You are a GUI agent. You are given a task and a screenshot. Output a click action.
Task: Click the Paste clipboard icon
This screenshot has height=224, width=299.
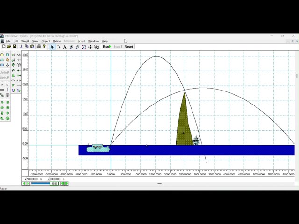(32, 46)
